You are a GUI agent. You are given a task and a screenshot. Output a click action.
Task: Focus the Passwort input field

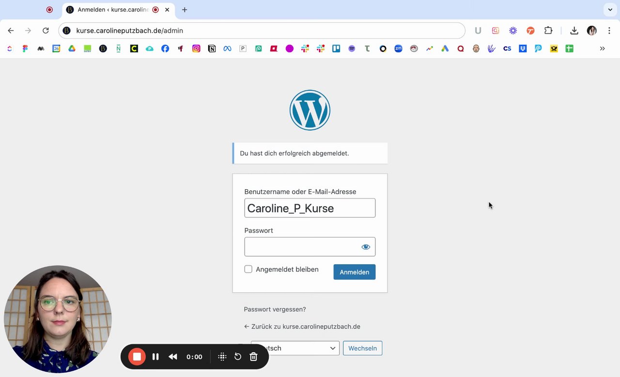310,247
